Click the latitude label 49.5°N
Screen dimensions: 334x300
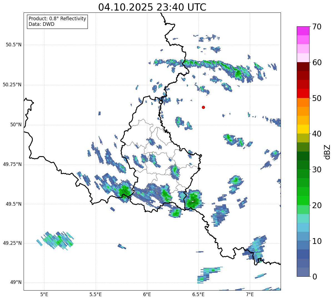pyautogui.click(x=13, y=204)
